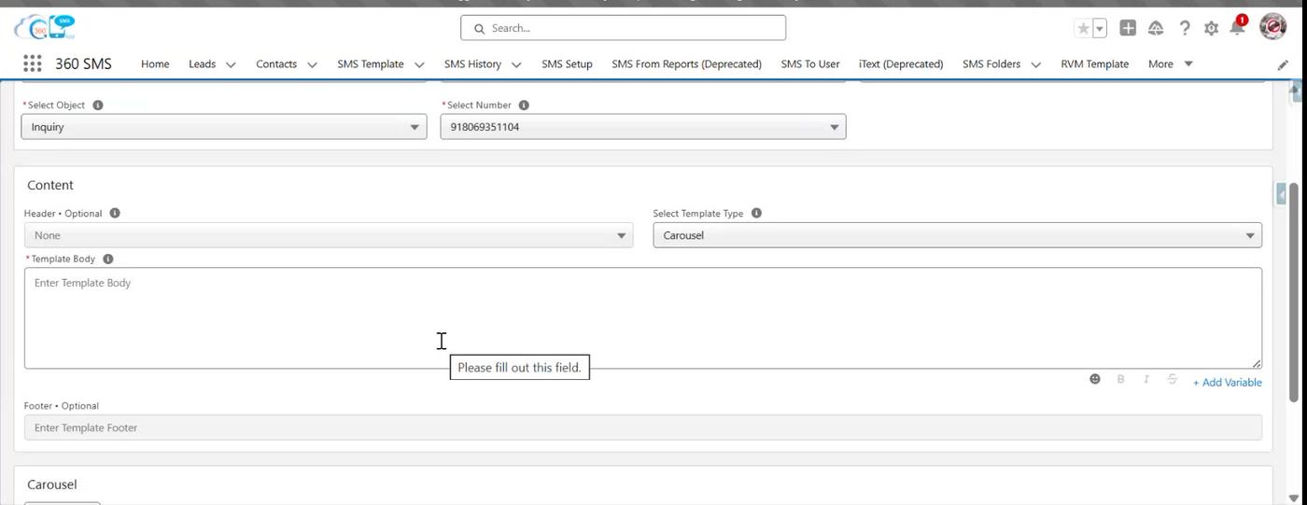Expand the SMS Template tab chevron
The image size is (1307, 505).
pos(419,64)
